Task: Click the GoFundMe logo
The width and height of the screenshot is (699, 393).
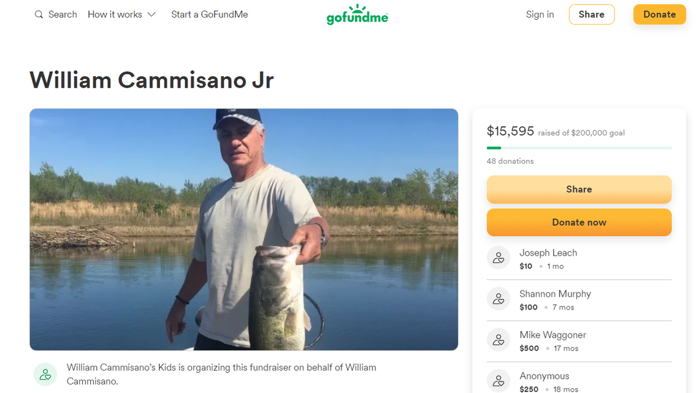Action: 357,15
